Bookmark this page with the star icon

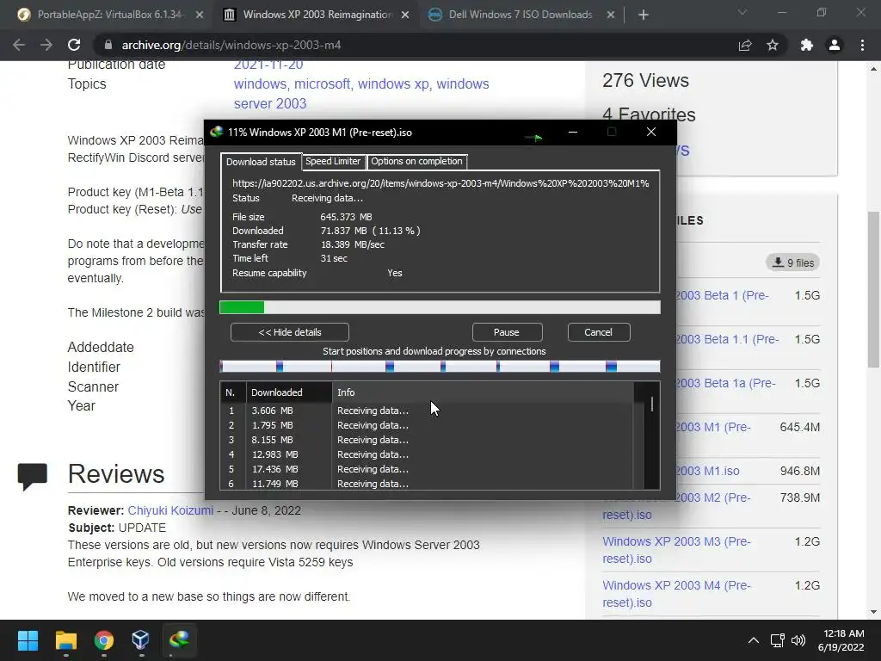(x=773, y=45)
